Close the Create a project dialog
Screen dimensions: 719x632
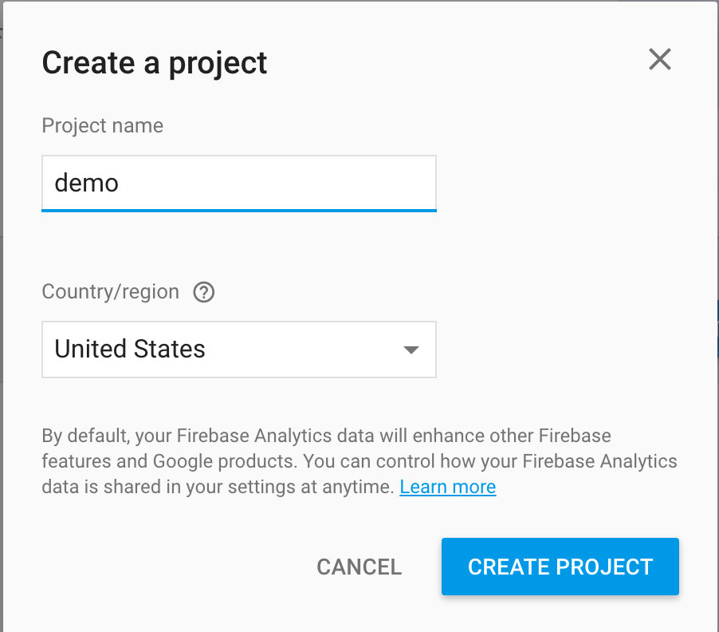click(x=659, y=60)
